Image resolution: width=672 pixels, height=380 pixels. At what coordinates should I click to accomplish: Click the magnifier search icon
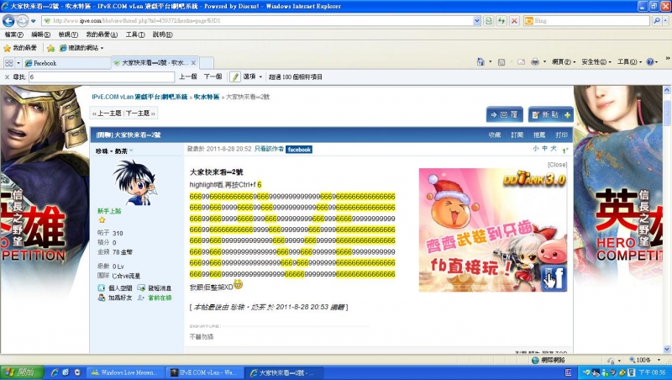tap(656, 20)
